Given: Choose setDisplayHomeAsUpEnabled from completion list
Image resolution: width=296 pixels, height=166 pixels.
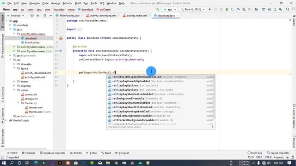Looking at the screenshot, I should (160, 81).
